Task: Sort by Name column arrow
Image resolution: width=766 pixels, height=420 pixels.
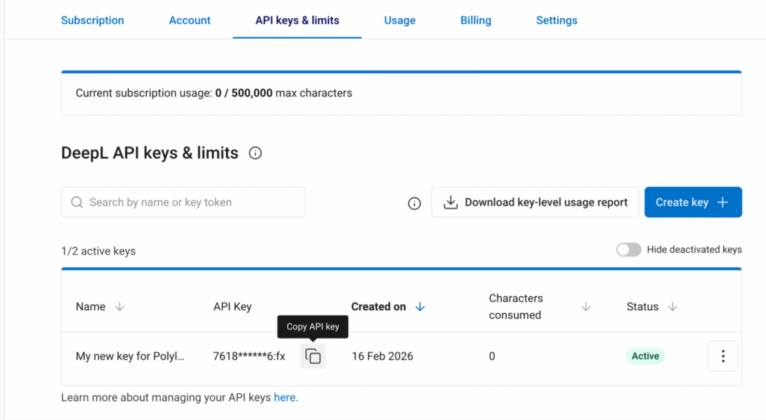Action: pos(120,307)
